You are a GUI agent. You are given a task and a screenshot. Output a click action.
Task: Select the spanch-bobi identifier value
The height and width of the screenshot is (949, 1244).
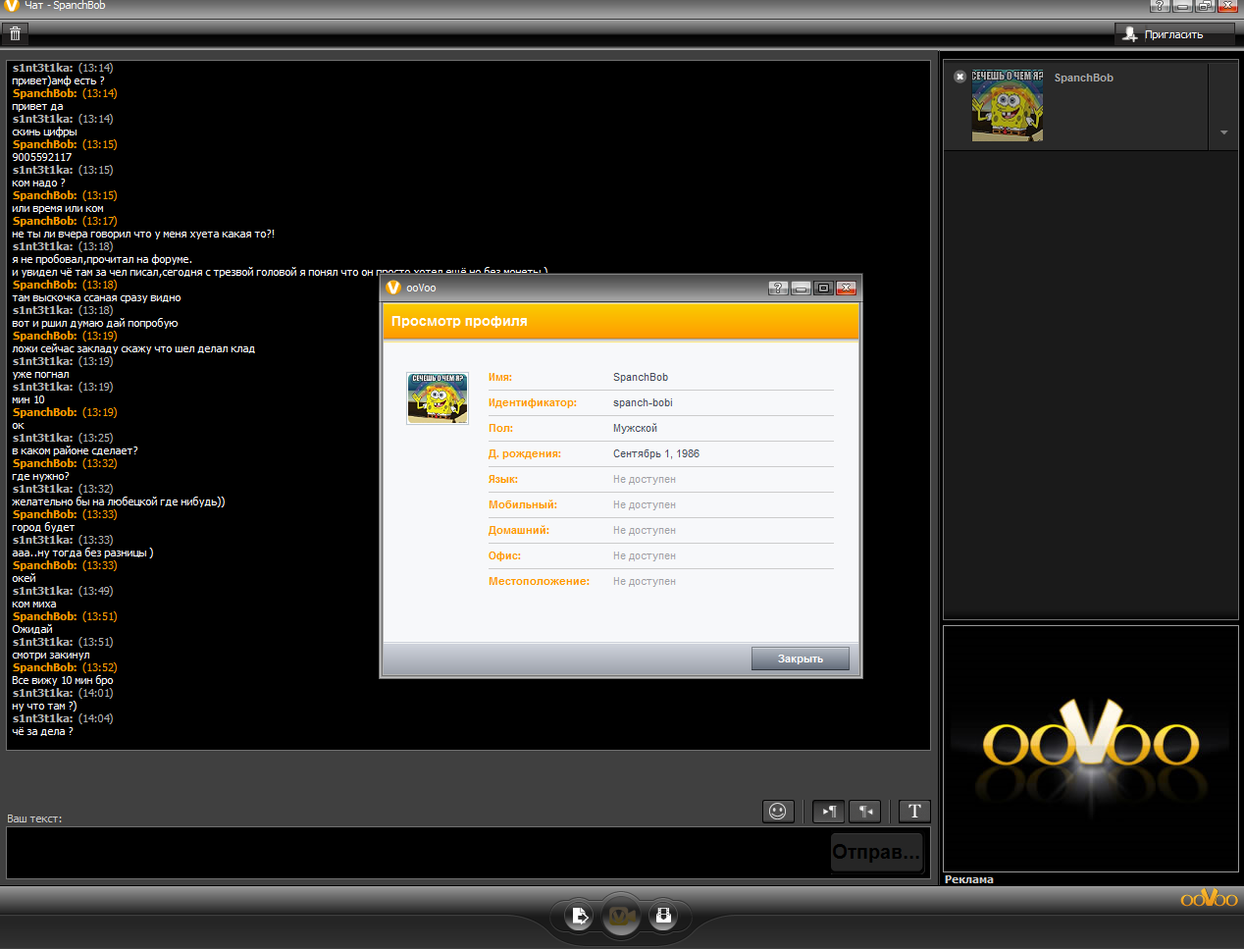click(x=643, y=402)
